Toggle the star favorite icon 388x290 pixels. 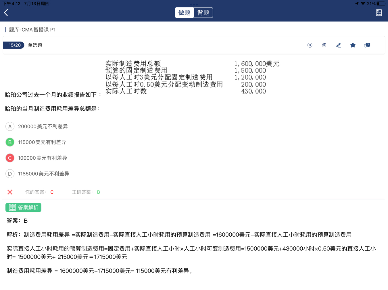(353, 45)
